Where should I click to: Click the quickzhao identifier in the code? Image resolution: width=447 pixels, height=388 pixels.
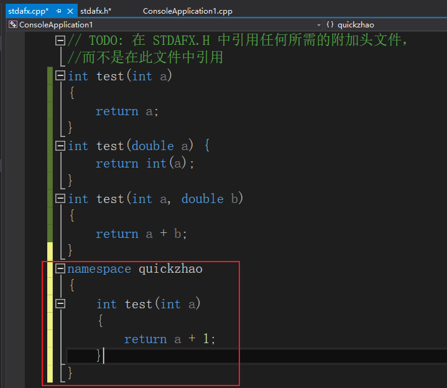(x=170, y=269)
